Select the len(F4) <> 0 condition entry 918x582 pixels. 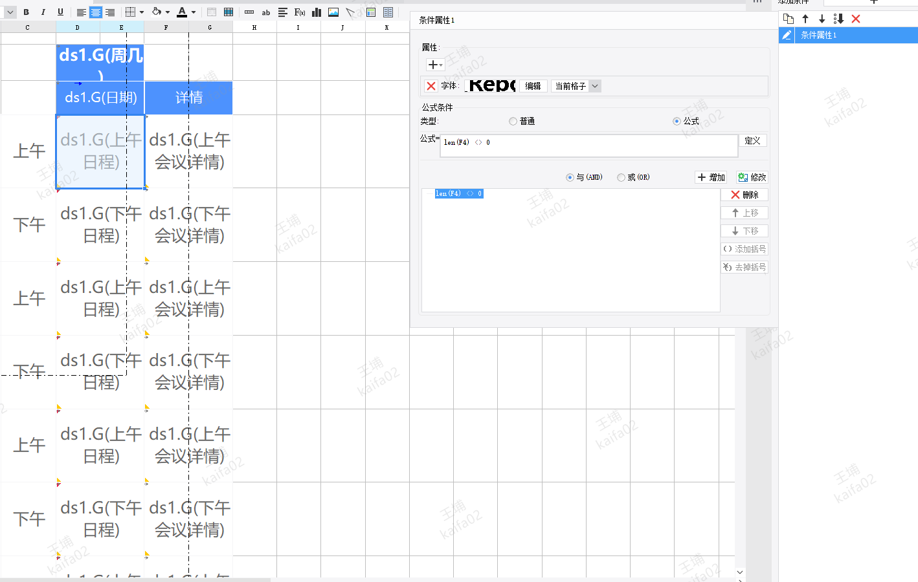tap(459, 193)
